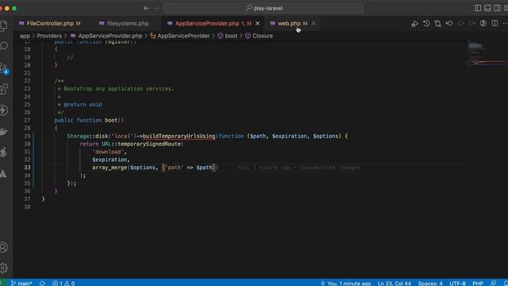Click "You, 1 minute ago" blame in status bar
Image resolution: width=508 pixels, height=286 pixels.
[x=346, y=283]
